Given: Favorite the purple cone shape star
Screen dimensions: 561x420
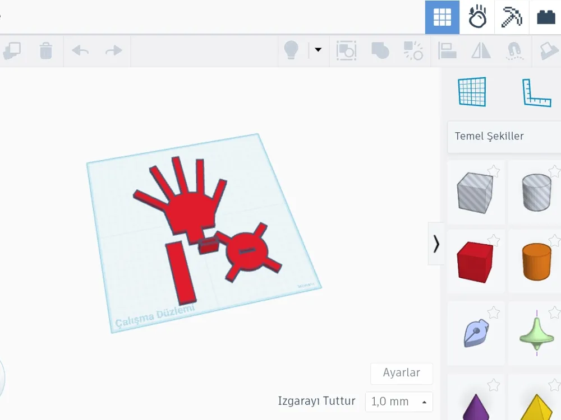Looking at the screenshot, I should (x=494, y=385).
